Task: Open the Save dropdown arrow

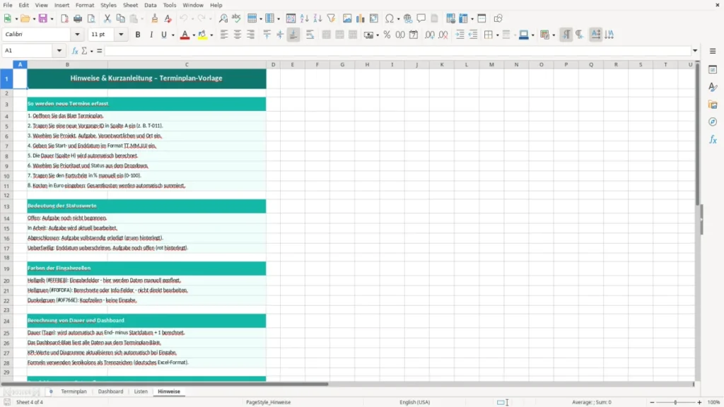Action: 52,19
